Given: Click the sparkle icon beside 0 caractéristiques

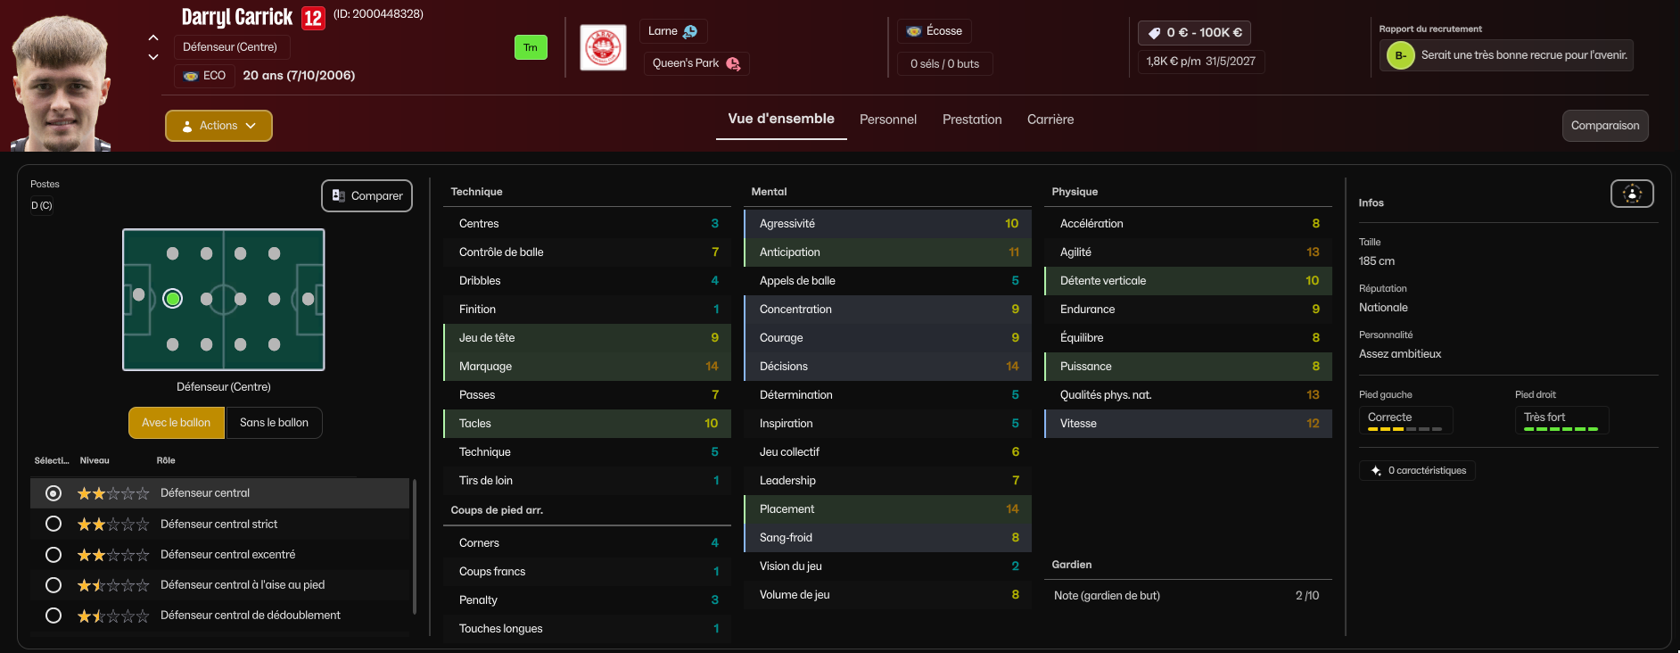Looking at the screenshot, I should point(1376,470).
